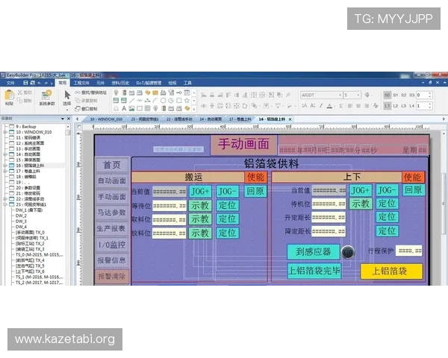
Task: Click find/replace address command
Action: (90, 92)
